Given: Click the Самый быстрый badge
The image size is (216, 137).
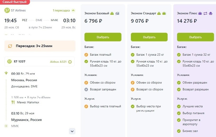Looking at the screenshot, I should point(14,2).
